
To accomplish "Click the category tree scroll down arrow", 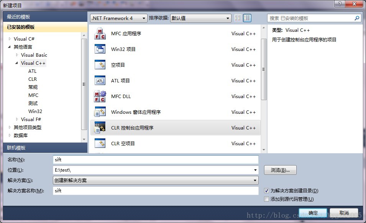I will tap(84, 139).
